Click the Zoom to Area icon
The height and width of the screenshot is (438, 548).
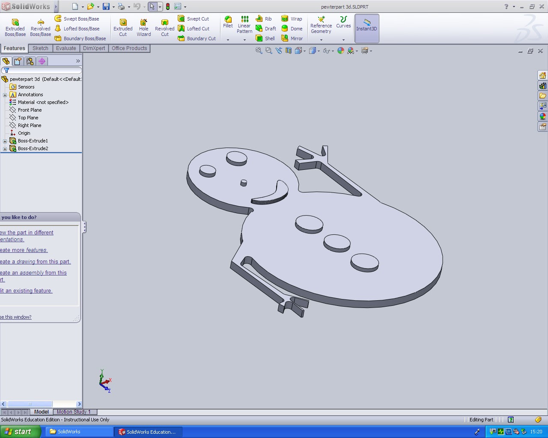pos(268,50)
